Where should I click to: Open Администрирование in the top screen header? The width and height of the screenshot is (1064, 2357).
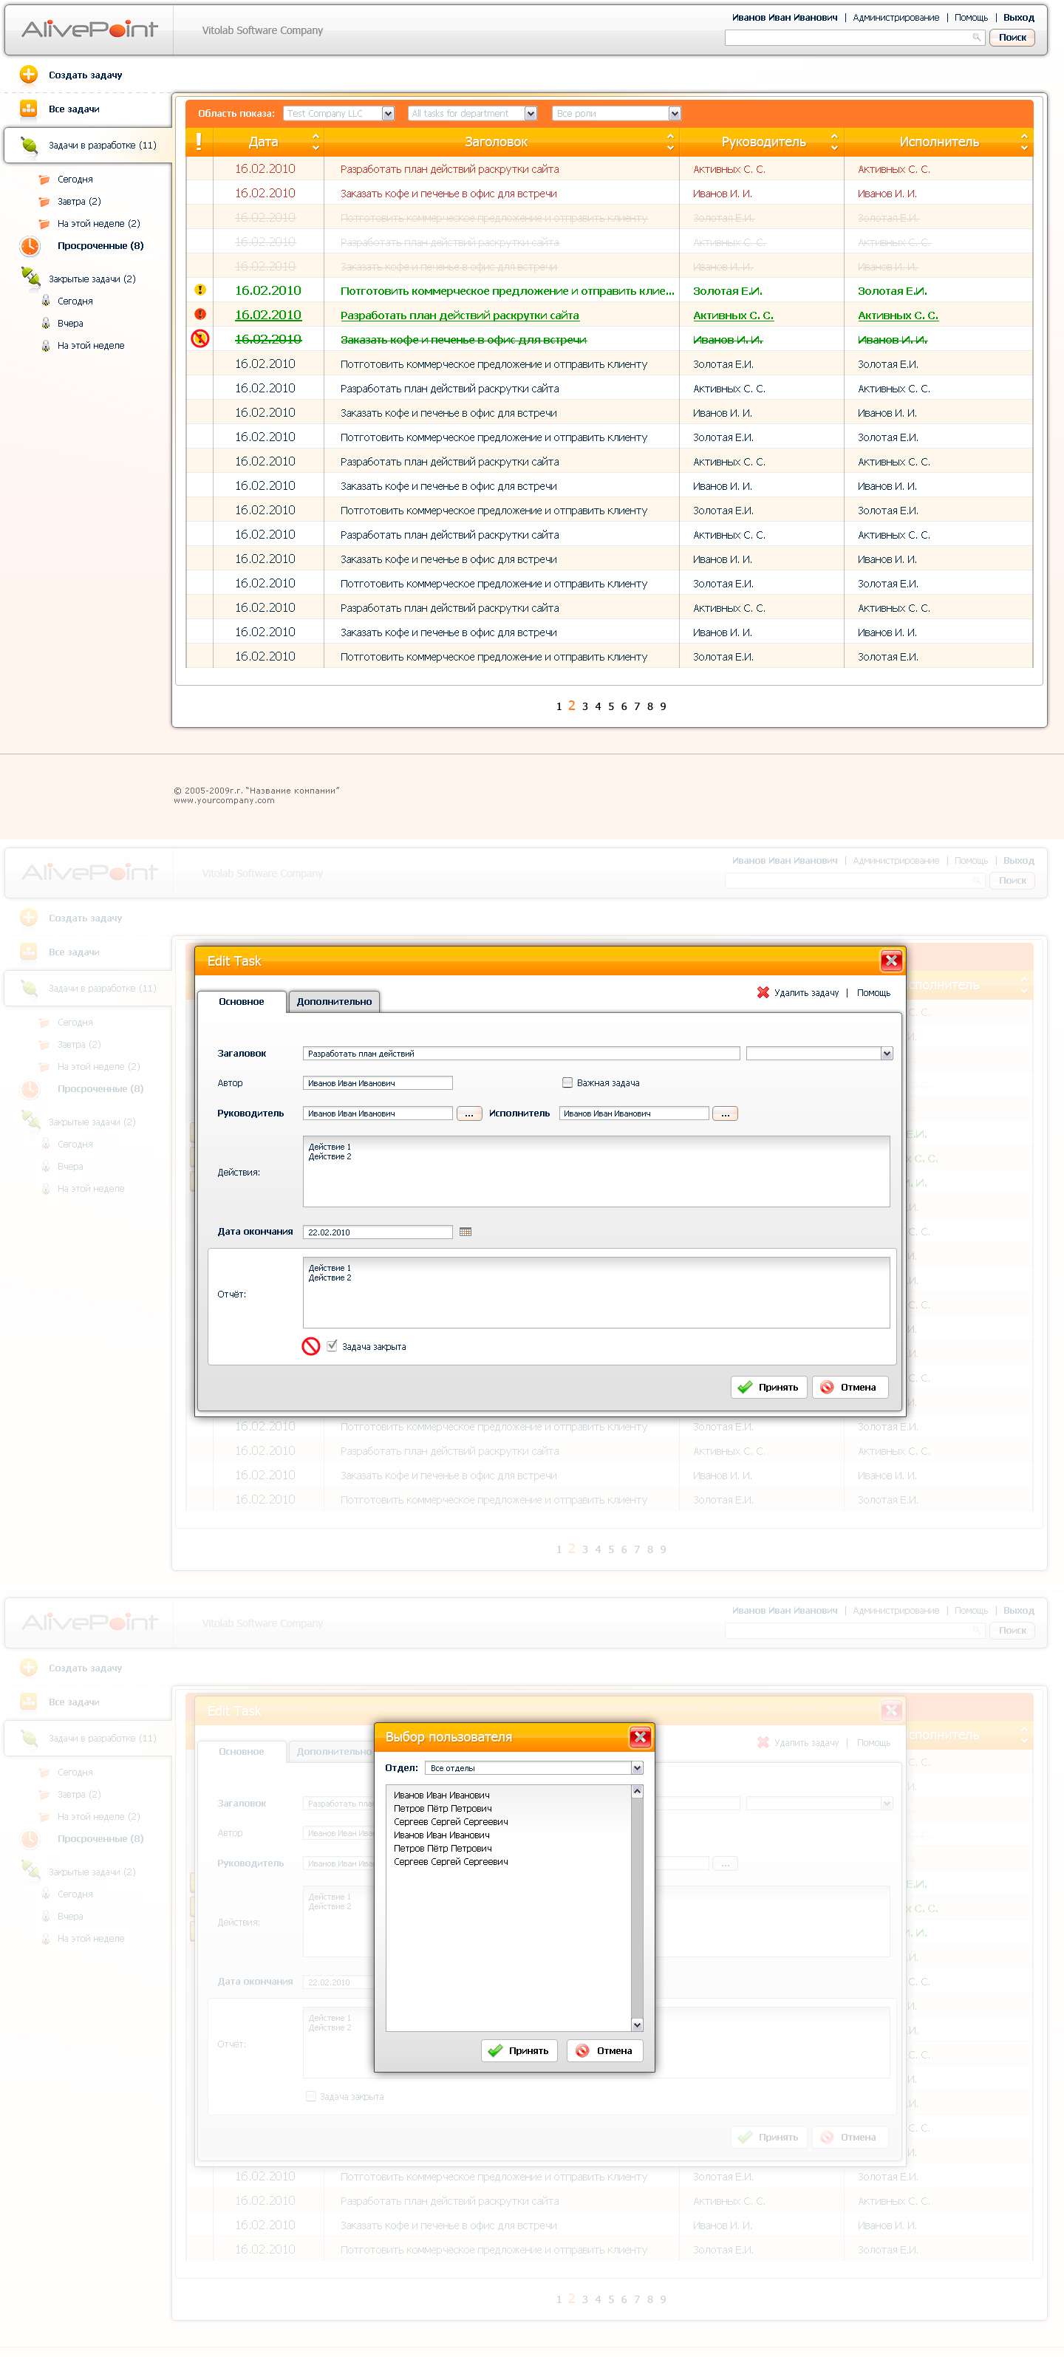[896, 18]
